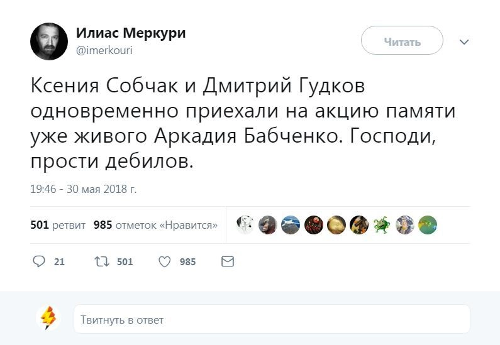Like the tweet with the heart icon
The height and width of the screenshot is (345, 500).
pos(165,261)
